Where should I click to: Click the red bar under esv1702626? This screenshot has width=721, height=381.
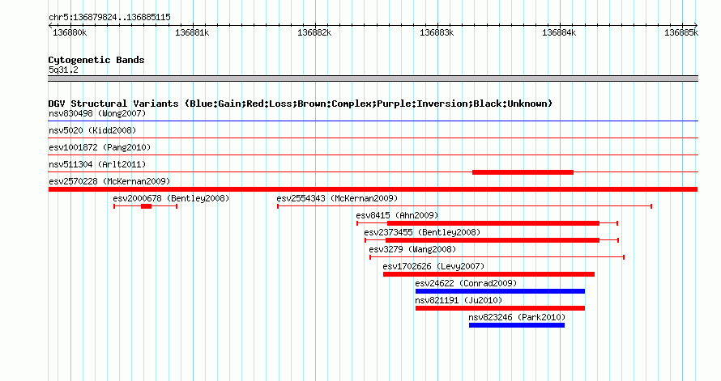point(488,274)
